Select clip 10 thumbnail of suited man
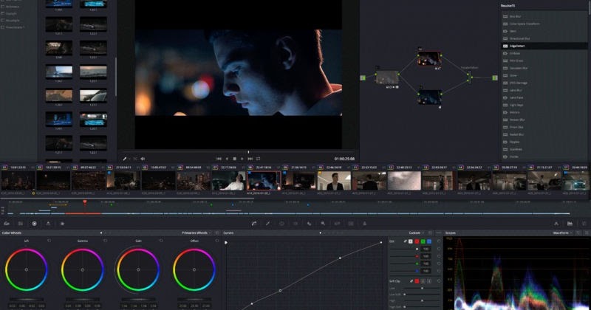This screenshot has width=591, height=310. 334,181
